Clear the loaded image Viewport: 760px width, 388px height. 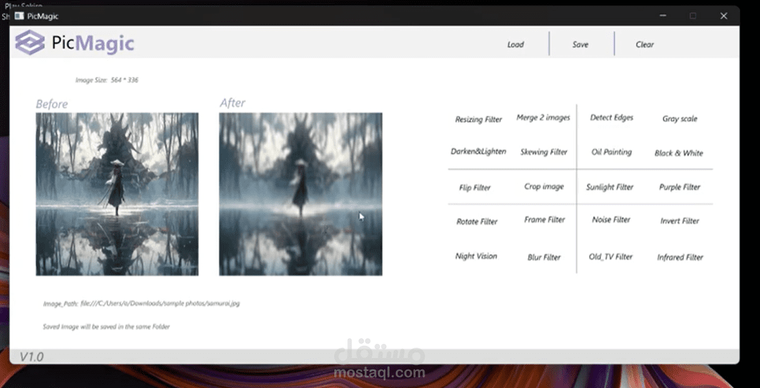[644, 44]
